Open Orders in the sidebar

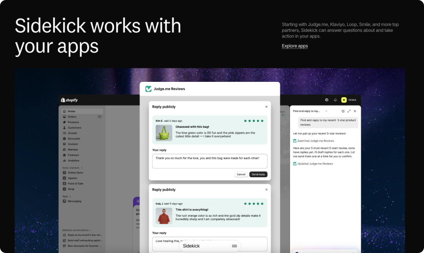[x=82, y=117]
